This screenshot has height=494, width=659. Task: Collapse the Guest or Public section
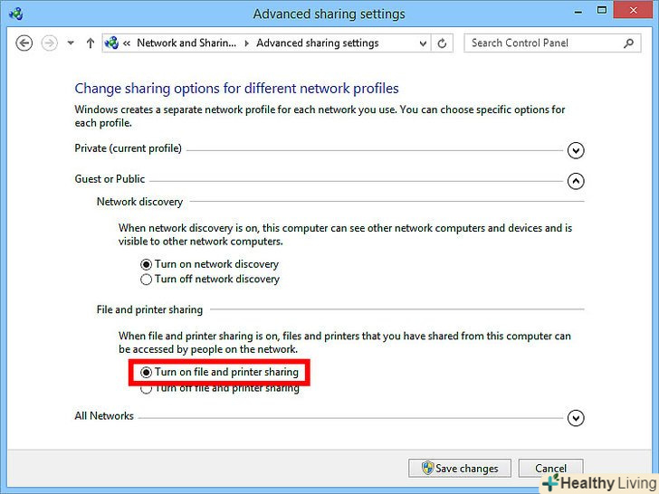point(576,181)
